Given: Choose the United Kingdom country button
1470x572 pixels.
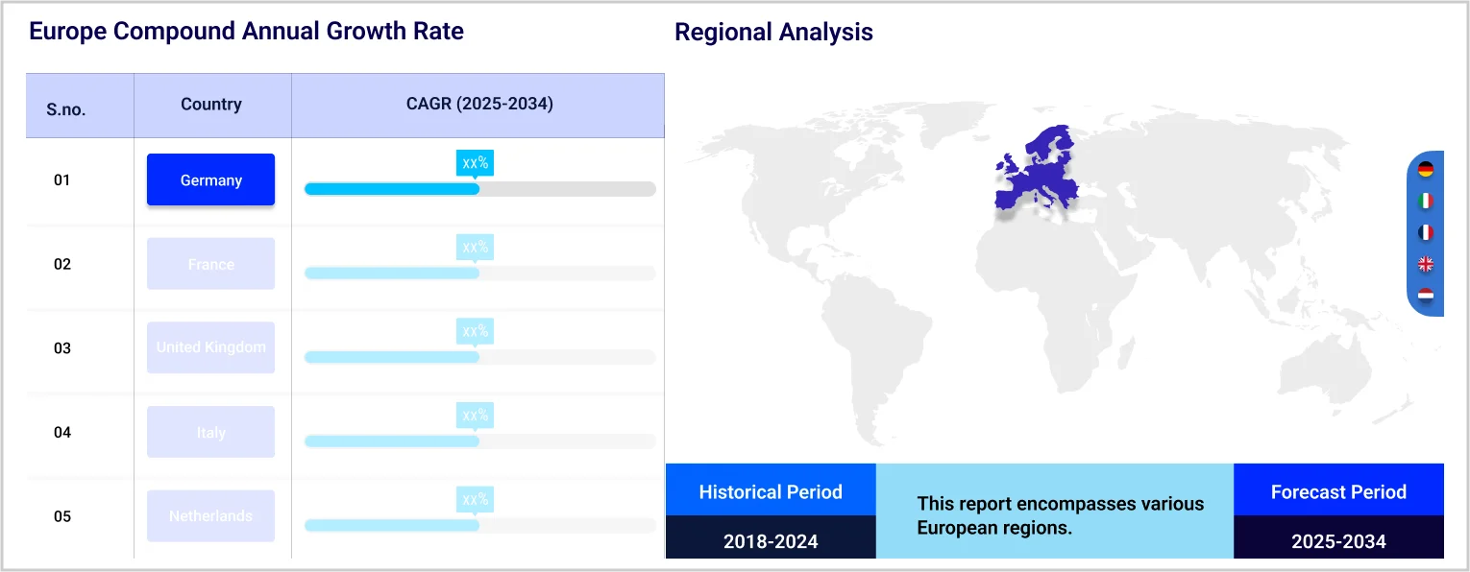Looking at the screenshot, I should [x=210, y=347].
